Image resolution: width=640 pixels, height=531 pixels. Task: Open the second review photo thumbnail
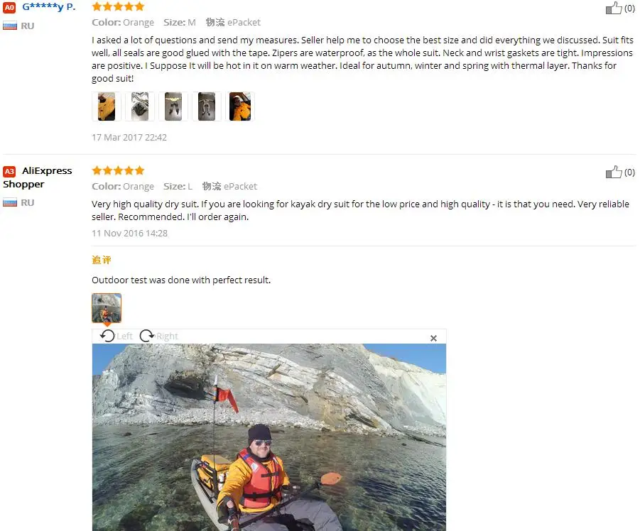click(x=140, y=106)
